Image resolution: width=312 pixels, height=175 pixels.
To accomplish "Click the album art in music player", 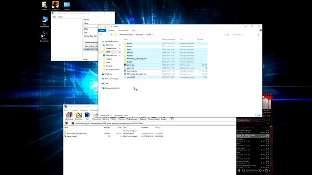I will (267, 102).
